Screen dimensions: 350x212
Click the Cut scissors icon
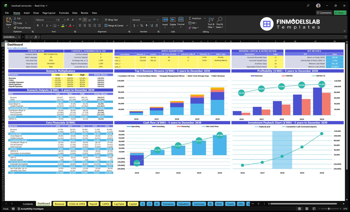(x=15, y=18)
